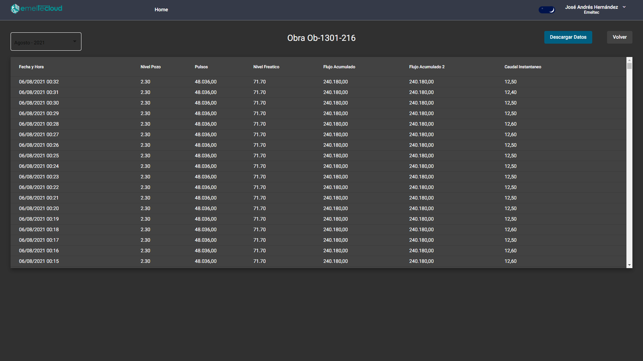Image resolution: width=643 pixels, height=361 pixels.
Task: Select the row dated 06/08/2021 00:26
Action: [x=319, y=145]
